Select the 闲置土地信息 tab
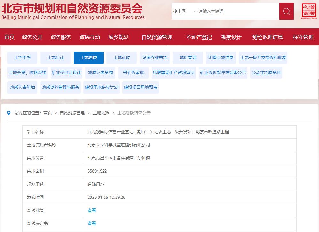Viewport: 319px width, 232px height. pyautogui.click(x=221, y=58)
